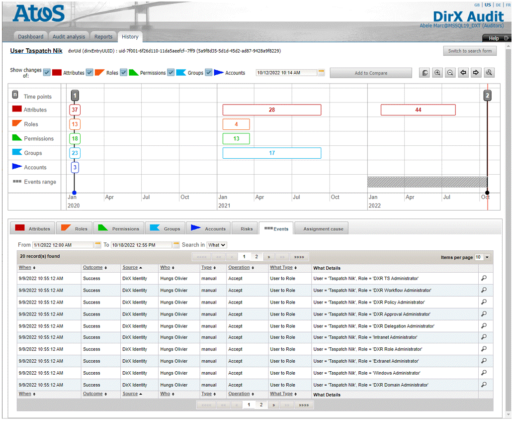Uncheck the Attributes show-changes checkbox
Image resolution: width=513 pixels, height=421 pixels.
point(47,73)
